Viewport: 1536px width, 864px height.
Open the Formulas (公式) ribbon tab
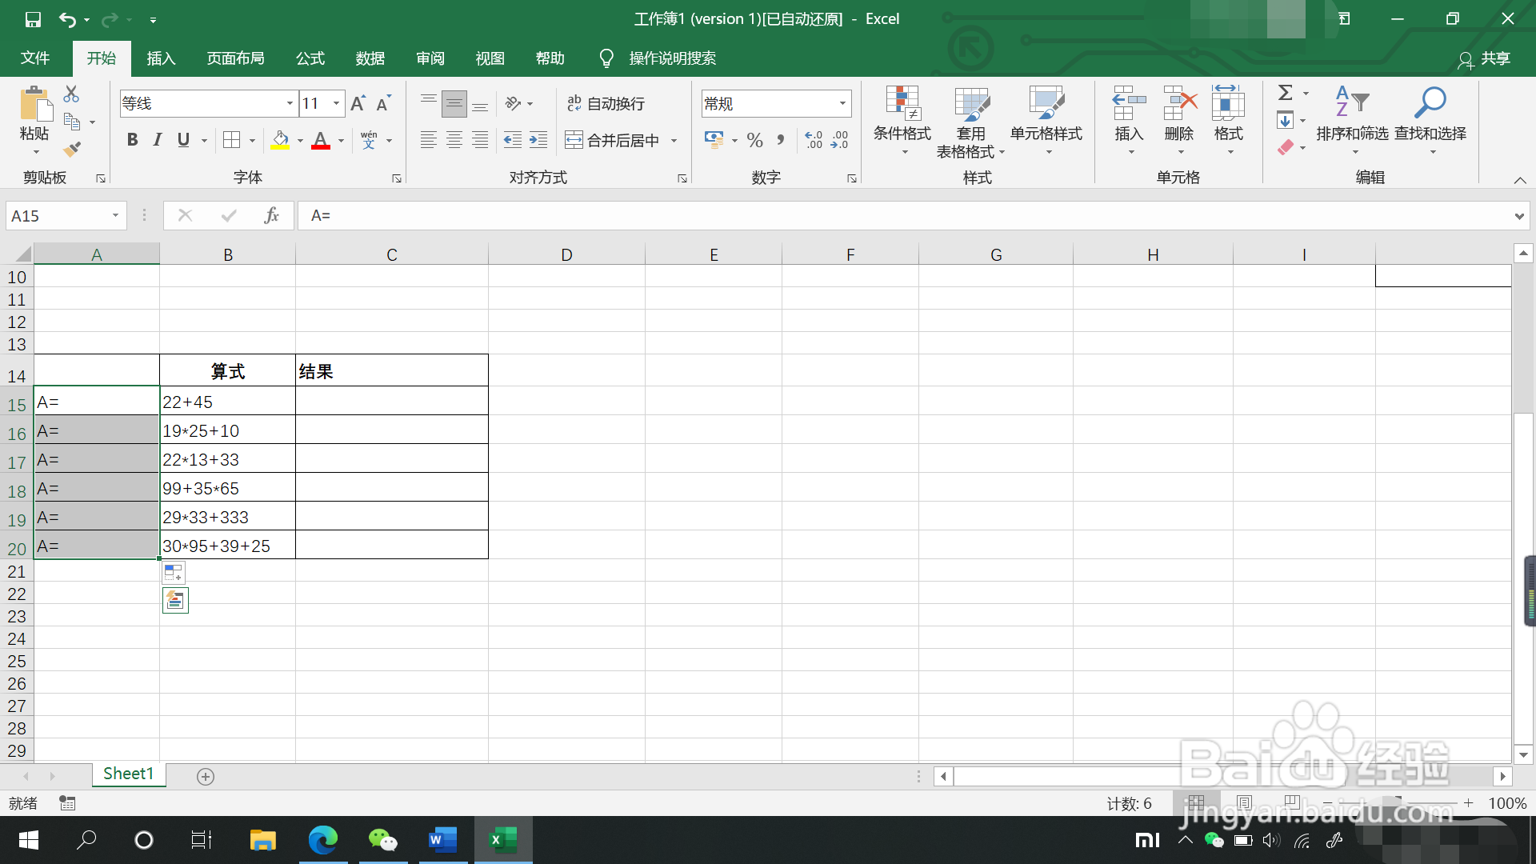point(310,58)
